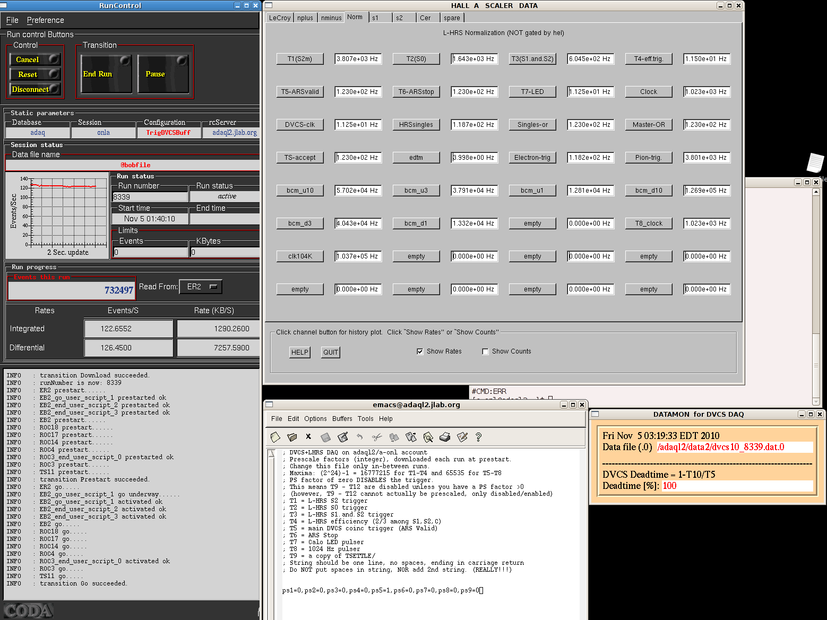Open the RunControl Preference menu

(46, 20)
